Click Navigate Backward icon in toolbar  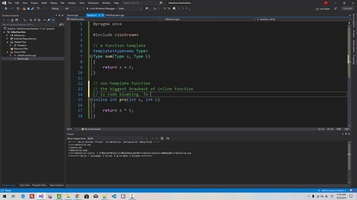point(6,9)
